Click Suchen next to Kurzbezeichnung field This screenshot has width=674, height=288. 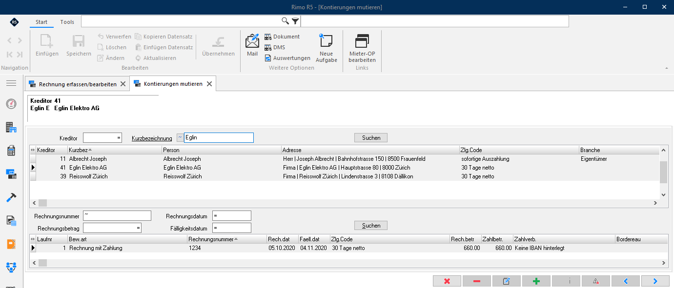[x=371, y=138]
